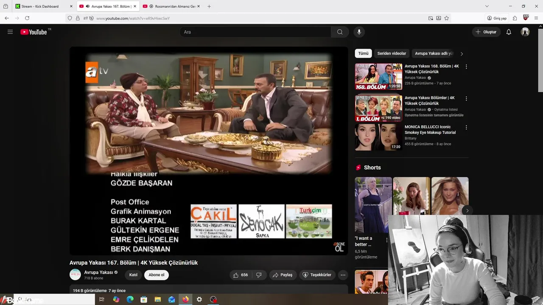Open options for Monica Bellucci video

(466, 127)
